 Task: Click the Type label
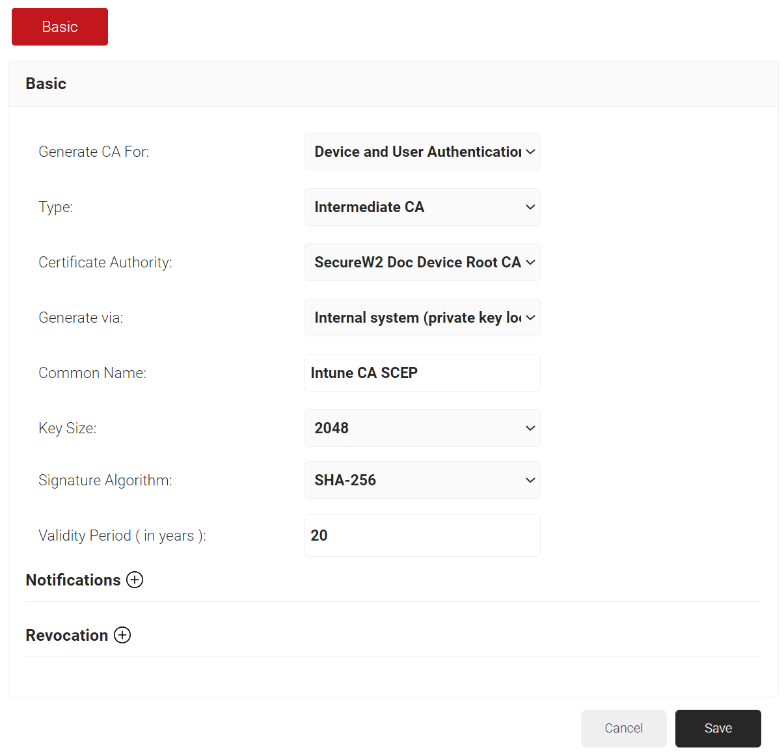[56, 207]
